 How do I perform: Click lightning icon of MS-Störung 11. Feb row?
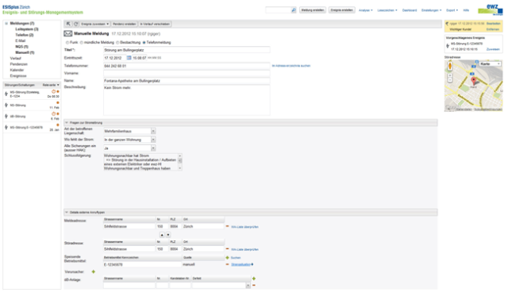coord(6,105)
